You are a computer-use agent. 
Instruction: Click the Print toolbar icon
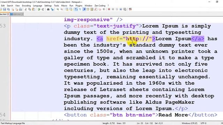pyautogui.click(x=21, y=9)
